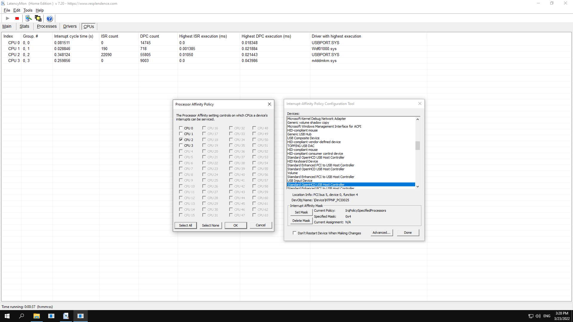Open the taskbar clock and date
Image resolution: width=573 pixels, height=322 pixels.
(x=562, y=316)
